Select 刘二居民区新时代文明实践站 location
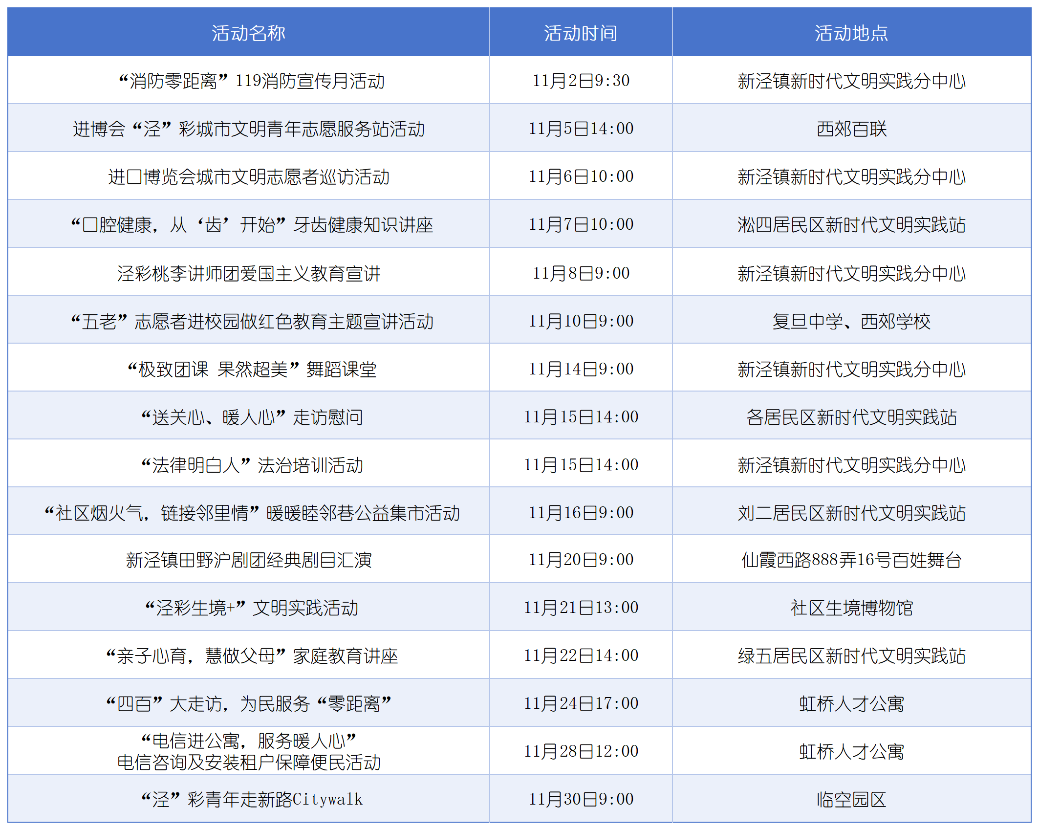The width and height of the screenshot is (1039, 830). point(854,512)
